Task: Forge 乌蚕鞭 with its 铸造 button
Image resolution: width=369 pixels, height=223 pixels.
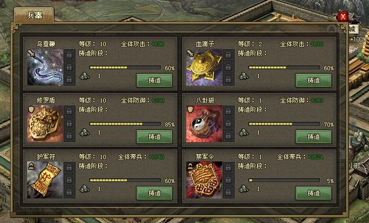Action: [154, 80]
